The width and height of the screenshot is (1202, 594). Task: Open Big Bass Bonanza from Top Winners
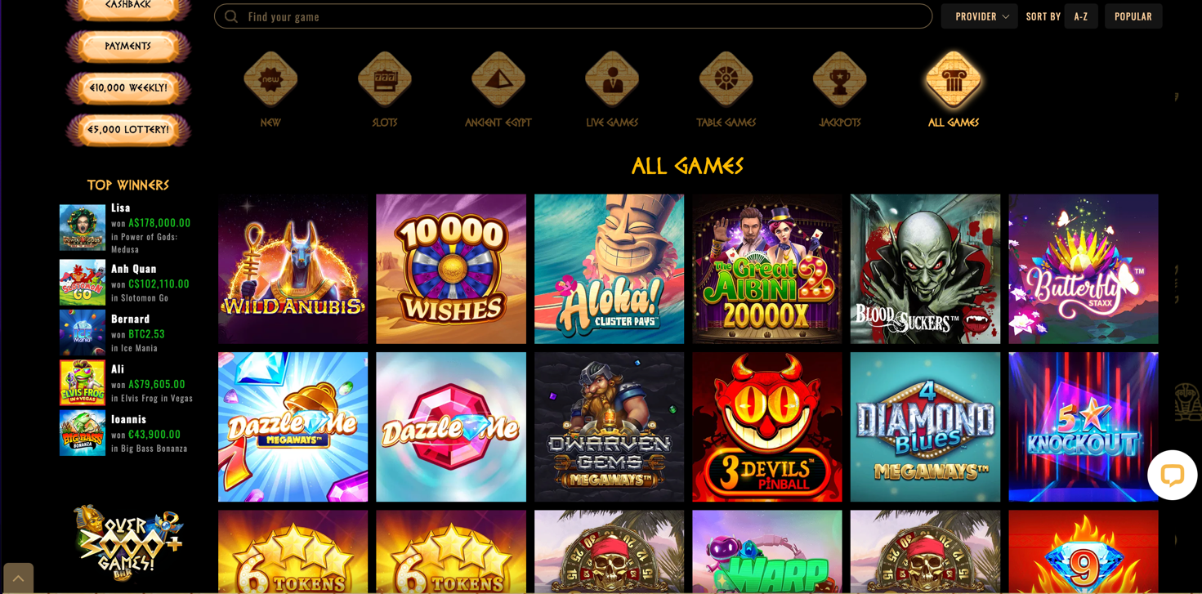tap(83, 433)
